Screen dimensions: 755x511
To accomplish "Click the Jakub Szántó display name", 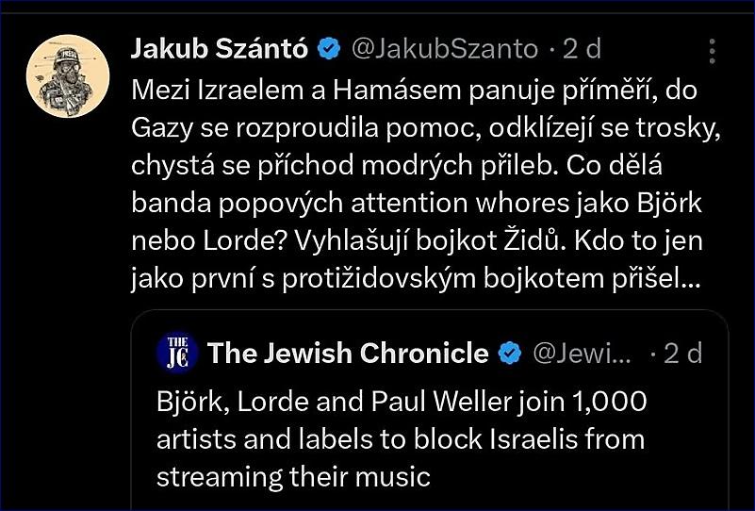I will coord(219,49).
